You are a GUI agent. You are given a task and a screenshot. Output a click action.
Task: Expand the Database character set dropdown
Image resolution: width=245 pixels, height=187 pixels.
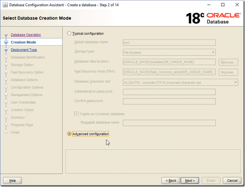coord(180,82)
